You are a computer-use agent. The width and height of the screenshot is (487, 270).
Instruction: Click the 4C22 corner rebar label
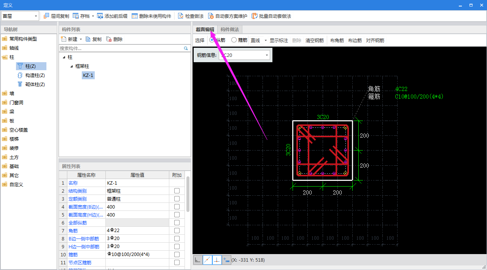(401, 89)
